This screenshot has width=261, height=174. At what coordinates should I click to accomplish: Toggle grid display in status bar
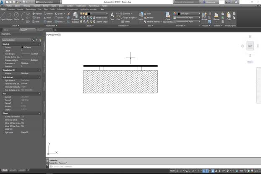(177, 171)
